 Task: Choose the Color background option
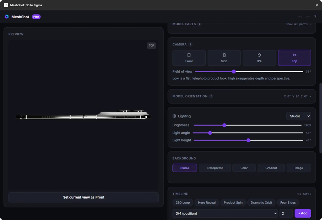(244, 168)
